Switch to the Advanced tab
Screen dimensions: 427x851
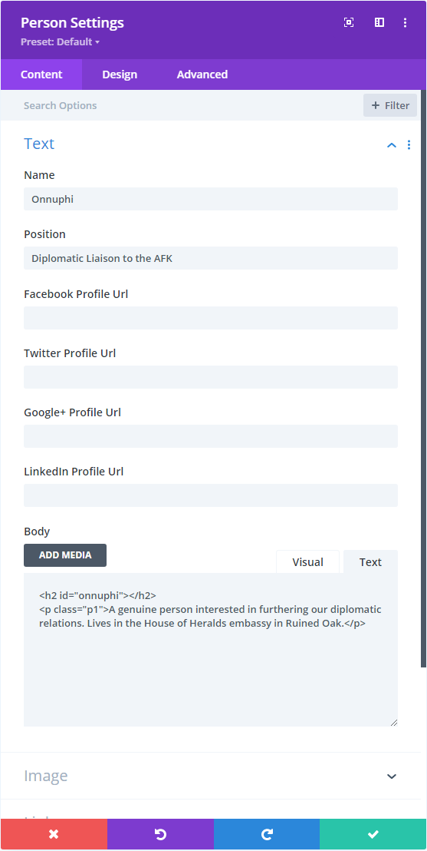pos(202,75)
